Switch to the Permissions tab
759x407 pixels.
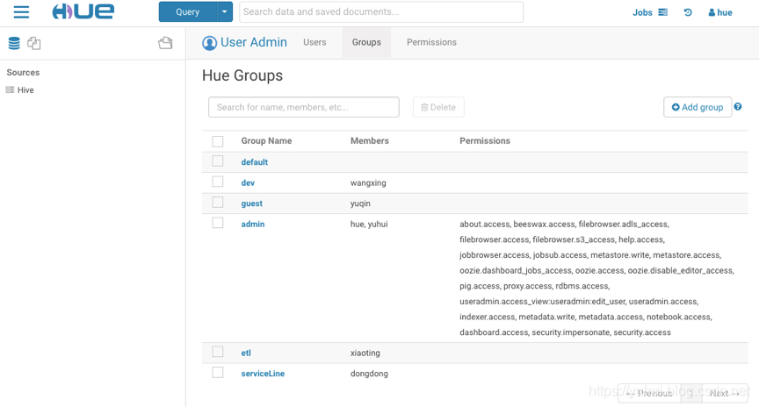pos(432,42)
